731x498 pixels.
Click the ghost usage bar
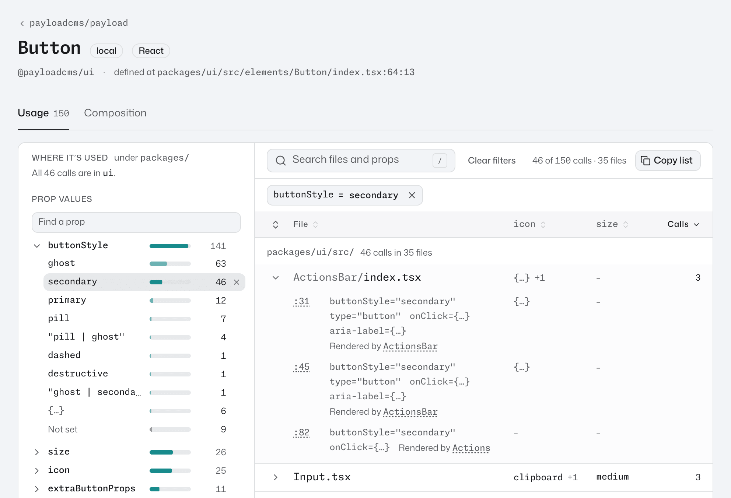coord(170,264)
